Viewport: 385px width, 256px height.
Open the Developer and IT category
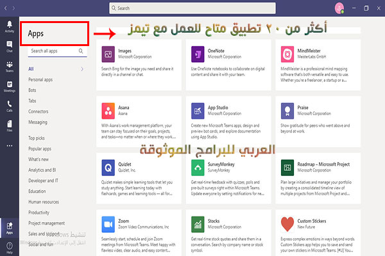coord(43,180)
